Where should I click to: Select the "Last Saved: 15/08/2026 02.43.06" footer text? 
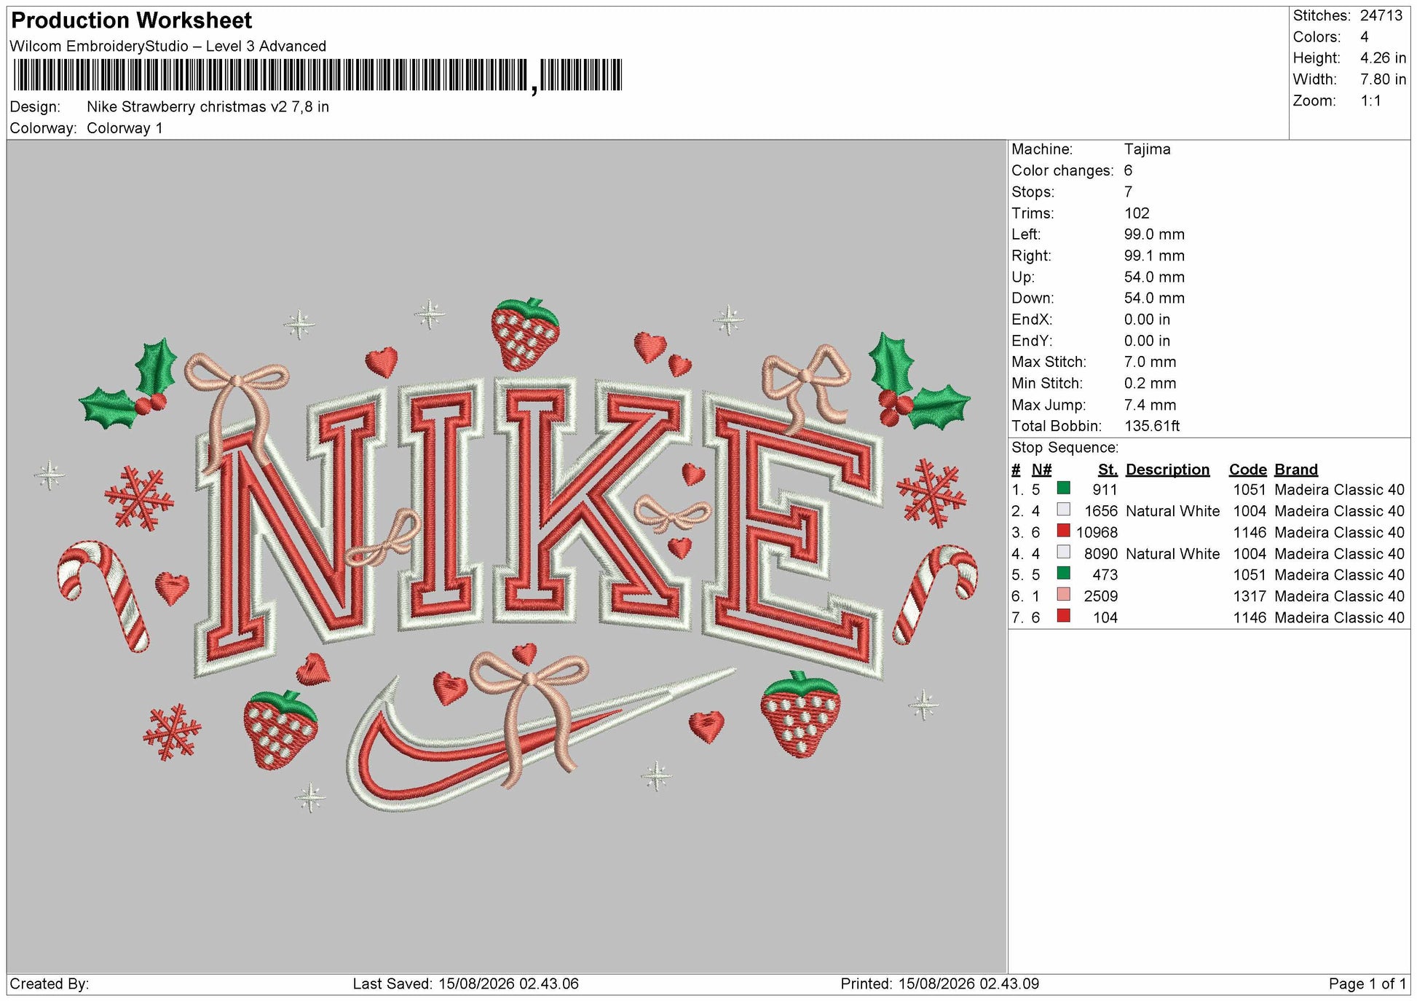[x=466, y=984]
